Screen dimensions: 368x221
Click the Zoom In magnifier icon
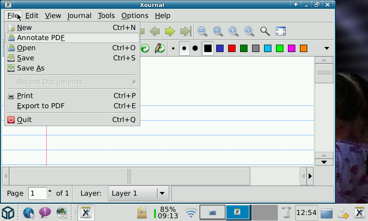(x=234, y=31)
